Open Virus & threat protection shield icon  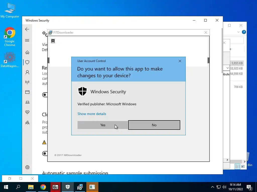(27, 62)
